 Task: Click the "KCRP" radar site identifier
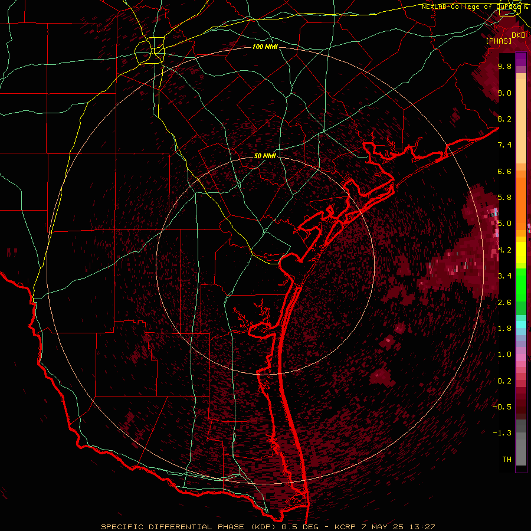345,527
